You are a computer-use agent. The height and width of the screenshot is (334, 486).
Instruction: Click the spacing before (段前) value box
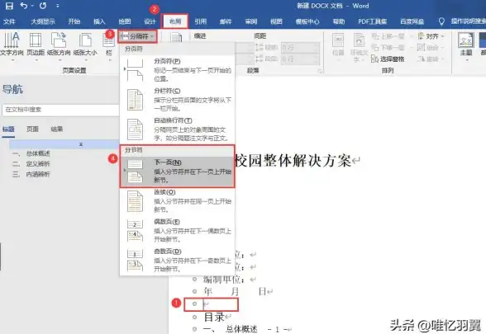point(300,47)
